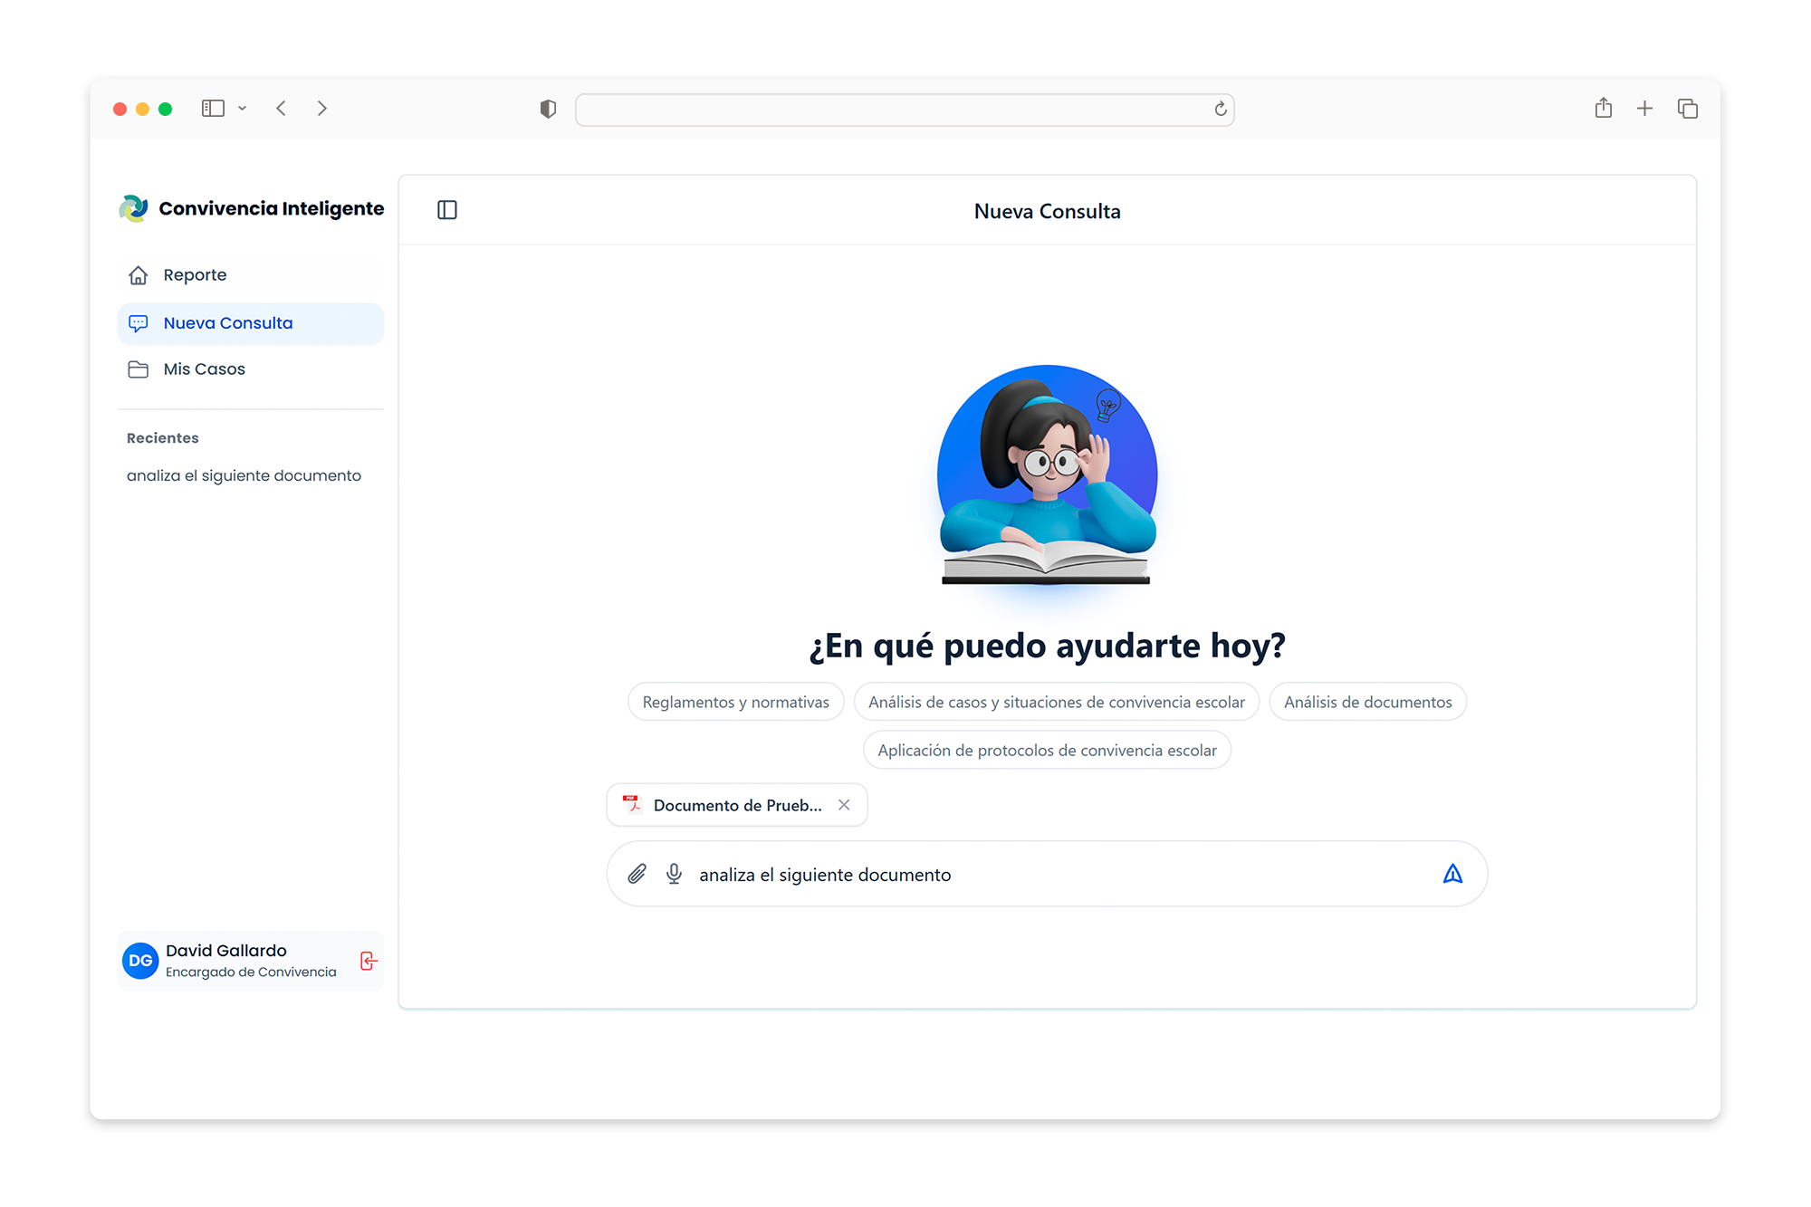
Task: Expand the browser sidebar dropdown chevron
Action: pyautogui.click(x=243, y=109)
